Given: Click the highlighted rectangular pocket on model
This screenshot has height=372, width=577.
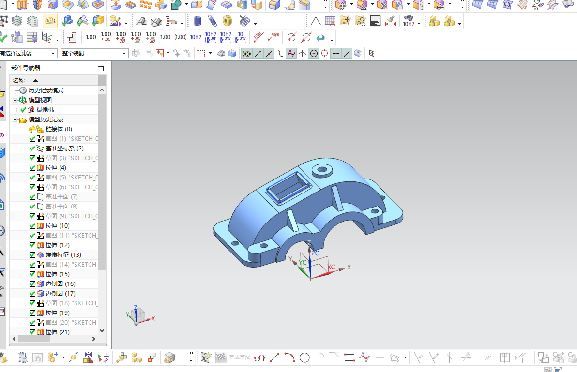Looking at the screenshot, I should click(289, 188).
